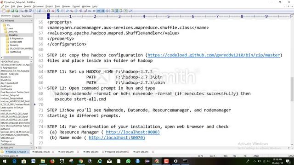Viewport: 294px width, 165px height.
Task: Click the editor vertical scrollbar thumb
Action: (x=292, y=89)
